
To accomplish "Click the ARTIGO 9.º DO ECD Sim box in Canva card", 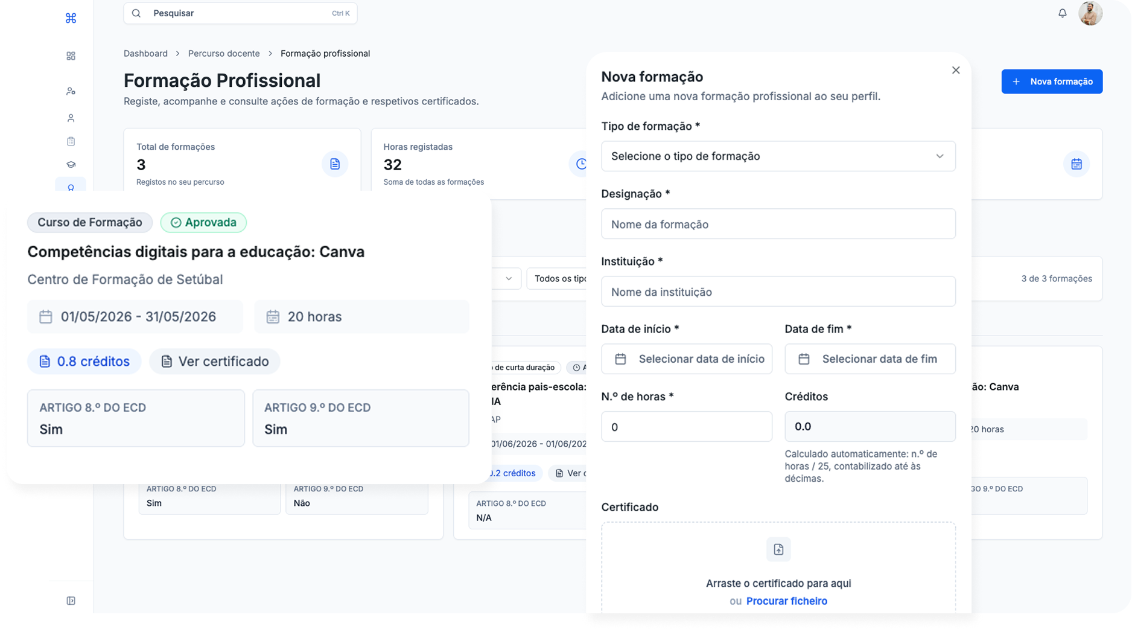I will (x=361, y=418).
